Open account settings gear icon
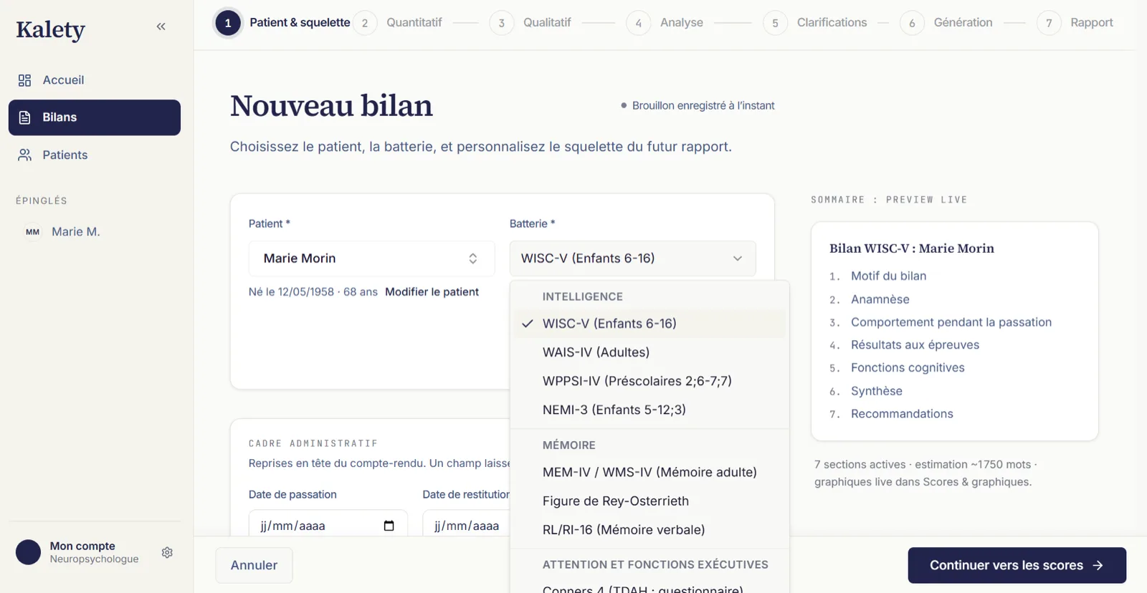The image size is (1147, 593). [x=167, y=553]
